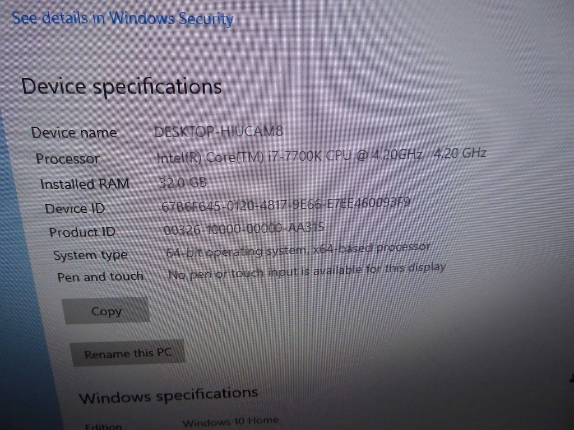Click the System type label

(x=90, y=255)
